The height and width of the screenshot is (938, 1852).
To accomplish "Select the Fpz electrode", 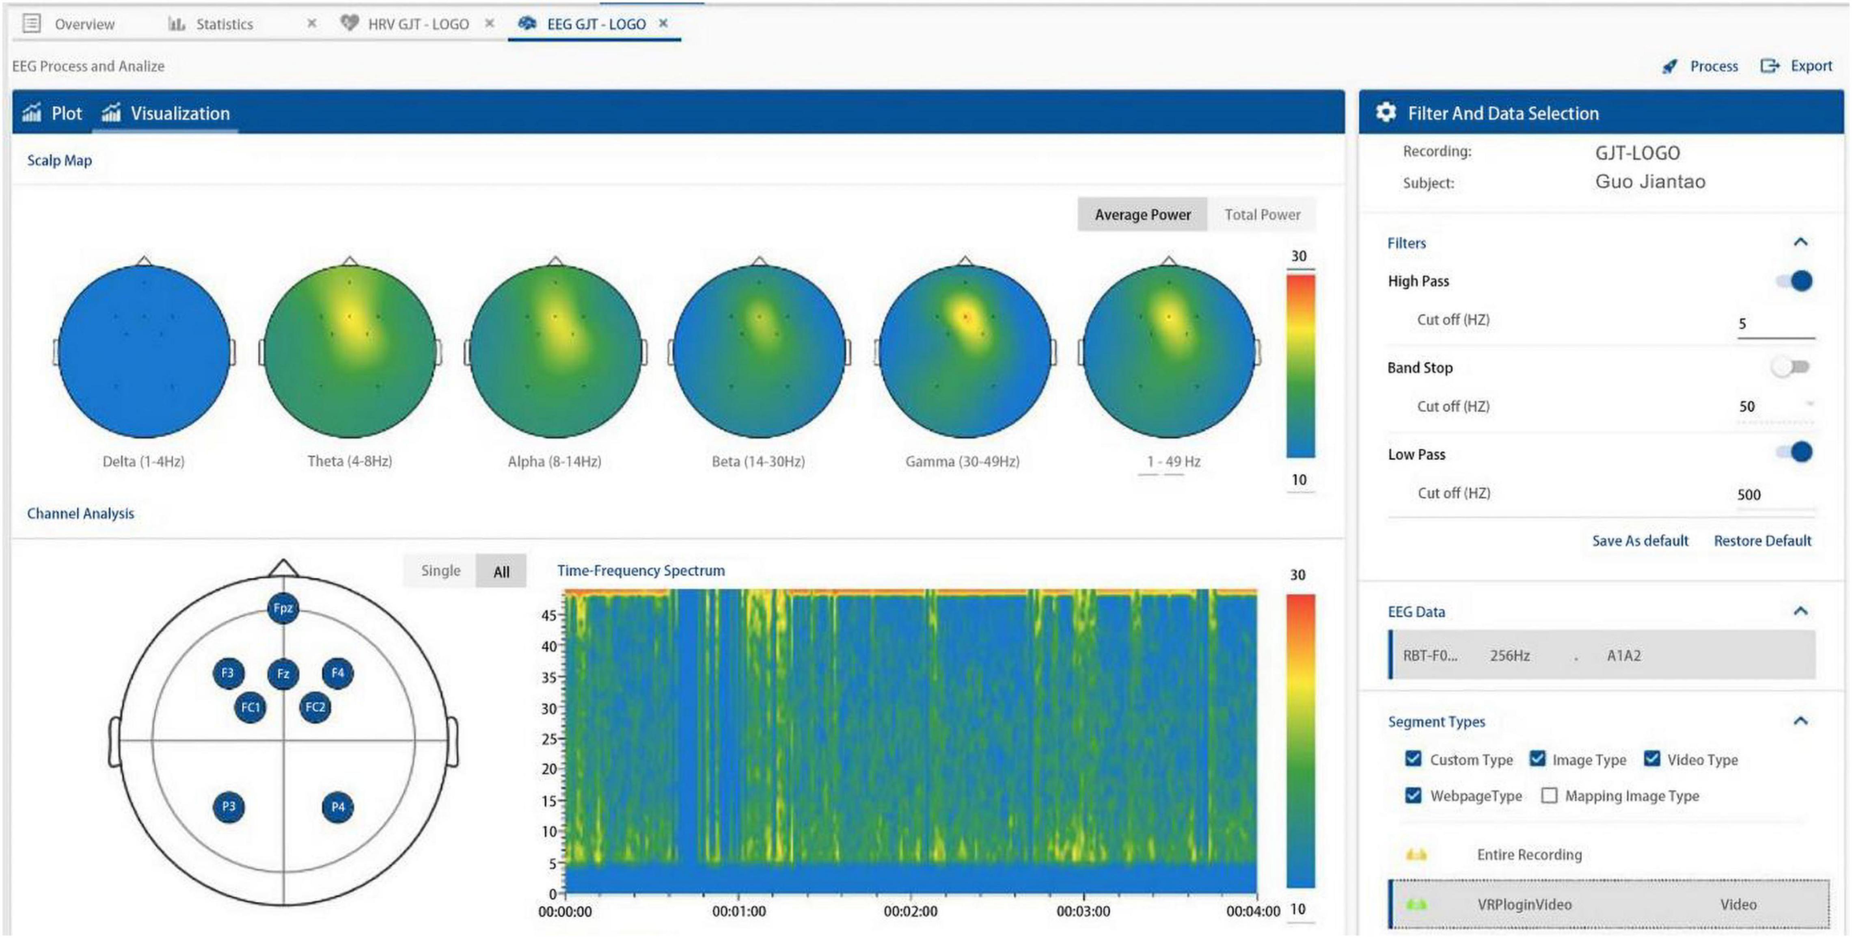I will pyautogui.click(x=283, y=609).
